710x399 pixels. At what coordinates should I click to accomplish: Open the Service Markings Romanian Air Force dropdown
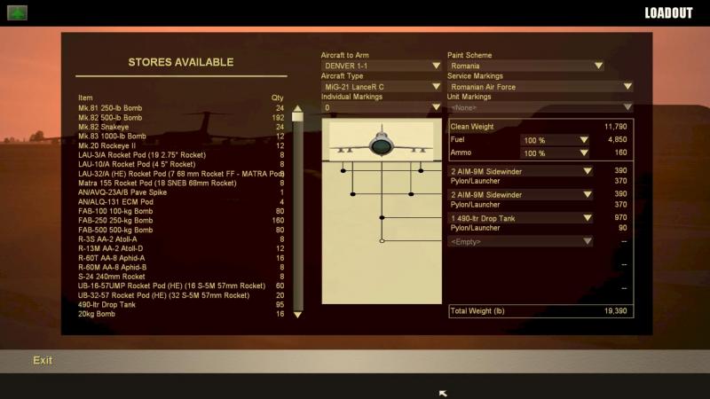[540, 86]
